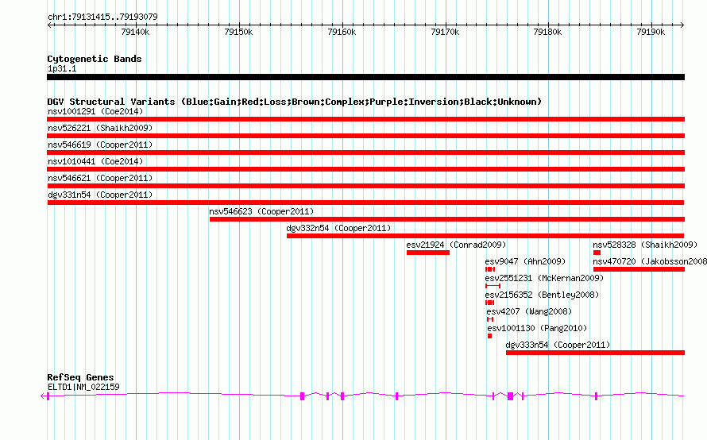This screenshot has width=707, height=440.
Task: Select the DGV Structural Variants track heading
Action: tap(294, 102)
